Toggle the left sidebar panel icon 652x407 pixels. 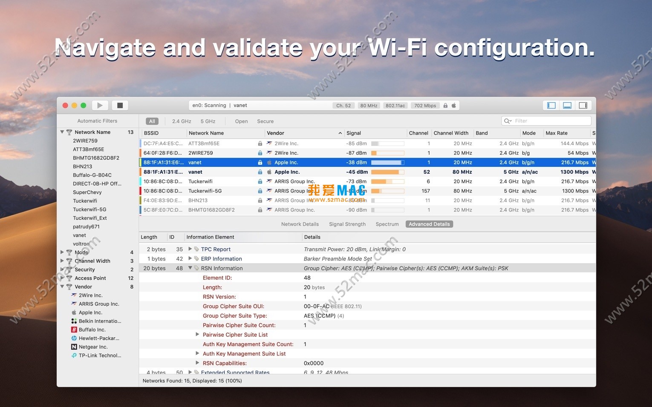(x=551, y=105)
